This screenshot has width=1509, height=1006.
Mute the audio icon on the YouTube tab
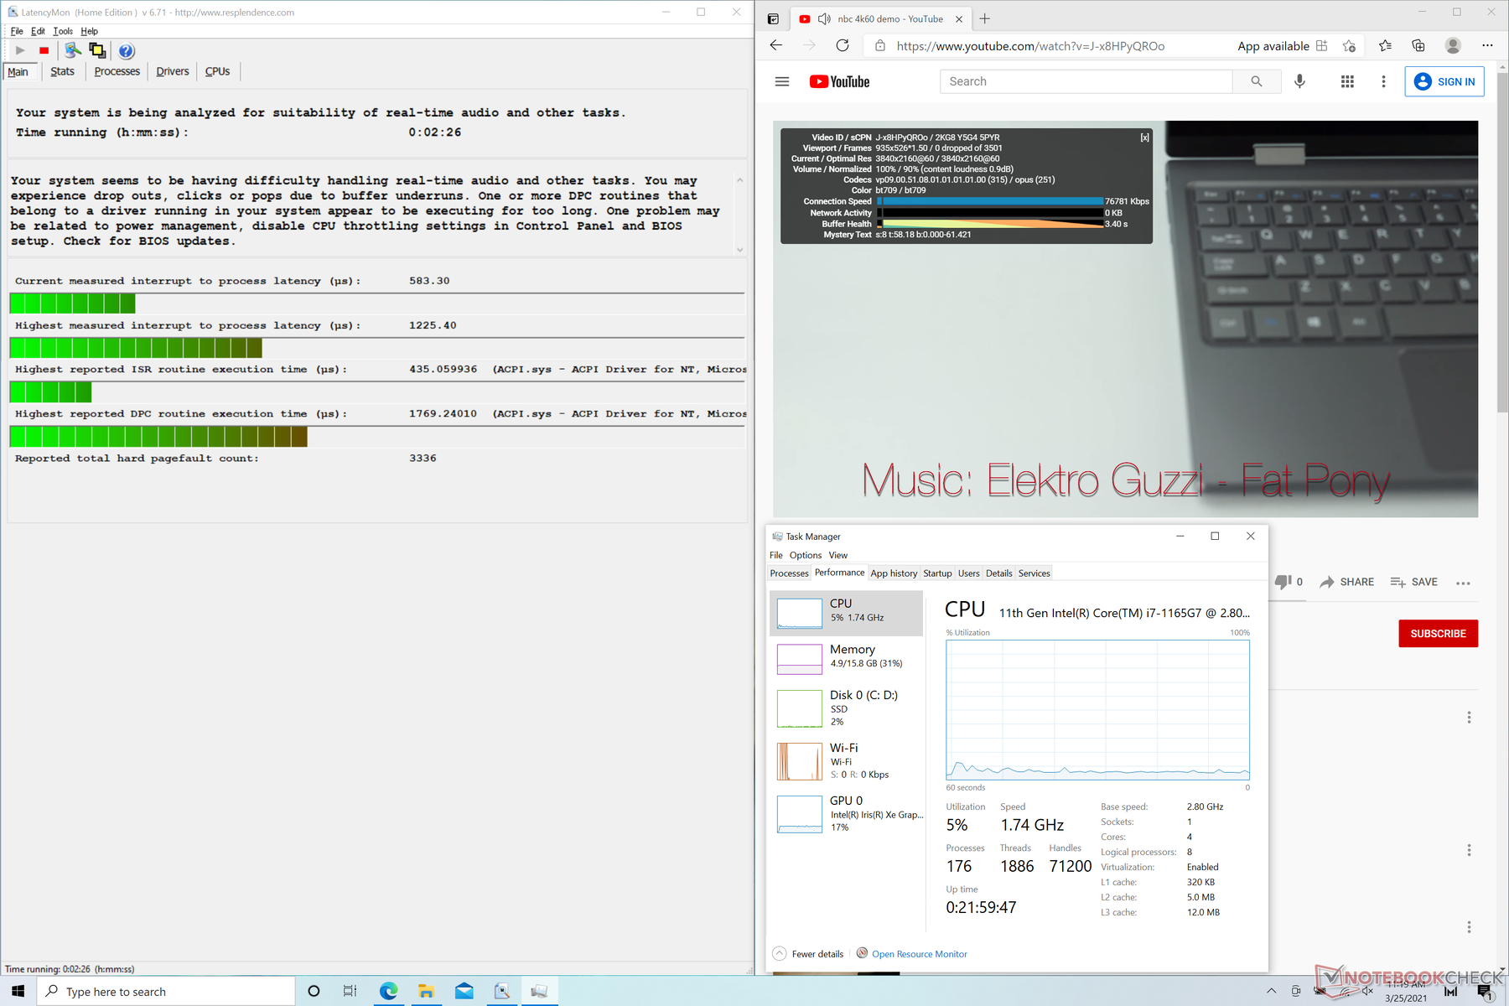point(824,19)
